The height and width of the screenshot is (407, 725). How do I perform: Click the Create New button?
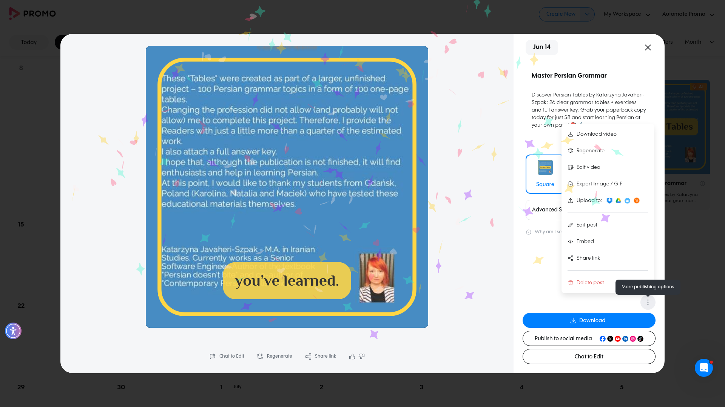point(560,14)
